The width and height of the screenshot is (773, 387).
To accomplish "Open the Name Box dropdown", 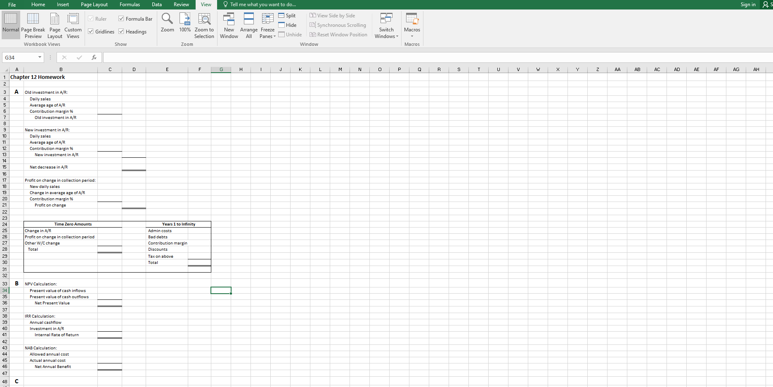I will point(40,57).
